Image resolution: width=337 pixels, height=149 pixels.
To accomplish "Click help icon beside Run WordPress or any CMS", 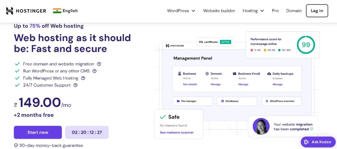I will [x=94, y=71].
